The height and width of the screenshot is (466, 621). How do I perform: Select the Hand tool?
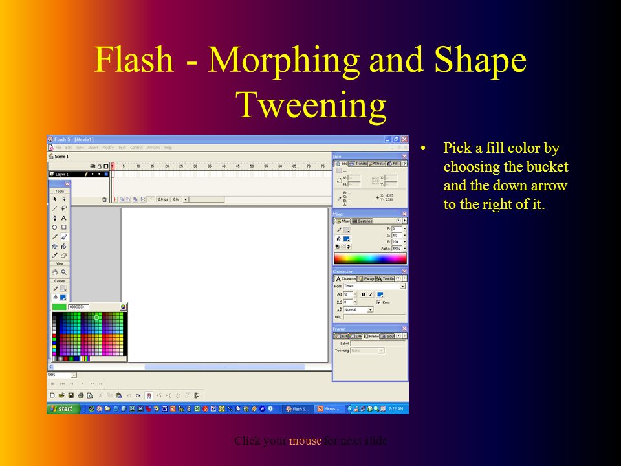54,272
